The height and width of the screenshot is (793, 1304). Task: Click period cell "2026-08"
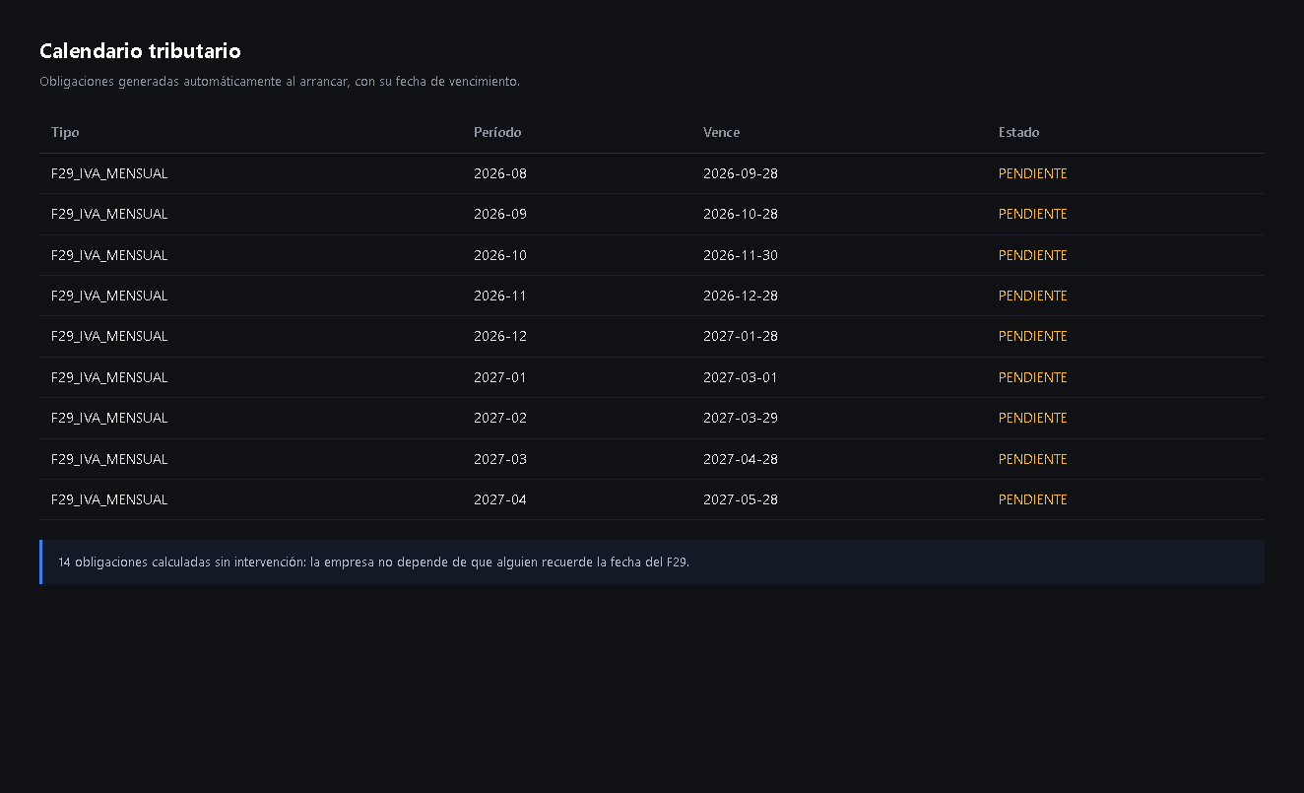500,173
